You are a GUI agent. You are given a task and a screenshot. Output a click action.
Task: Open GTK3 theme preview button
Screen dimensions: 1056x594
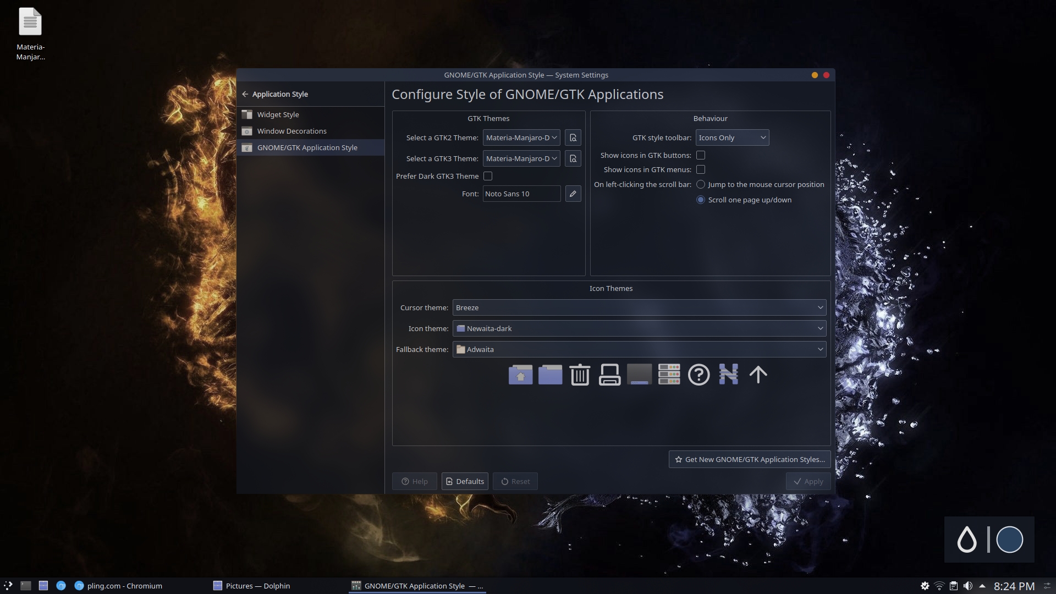coord(573,158)
